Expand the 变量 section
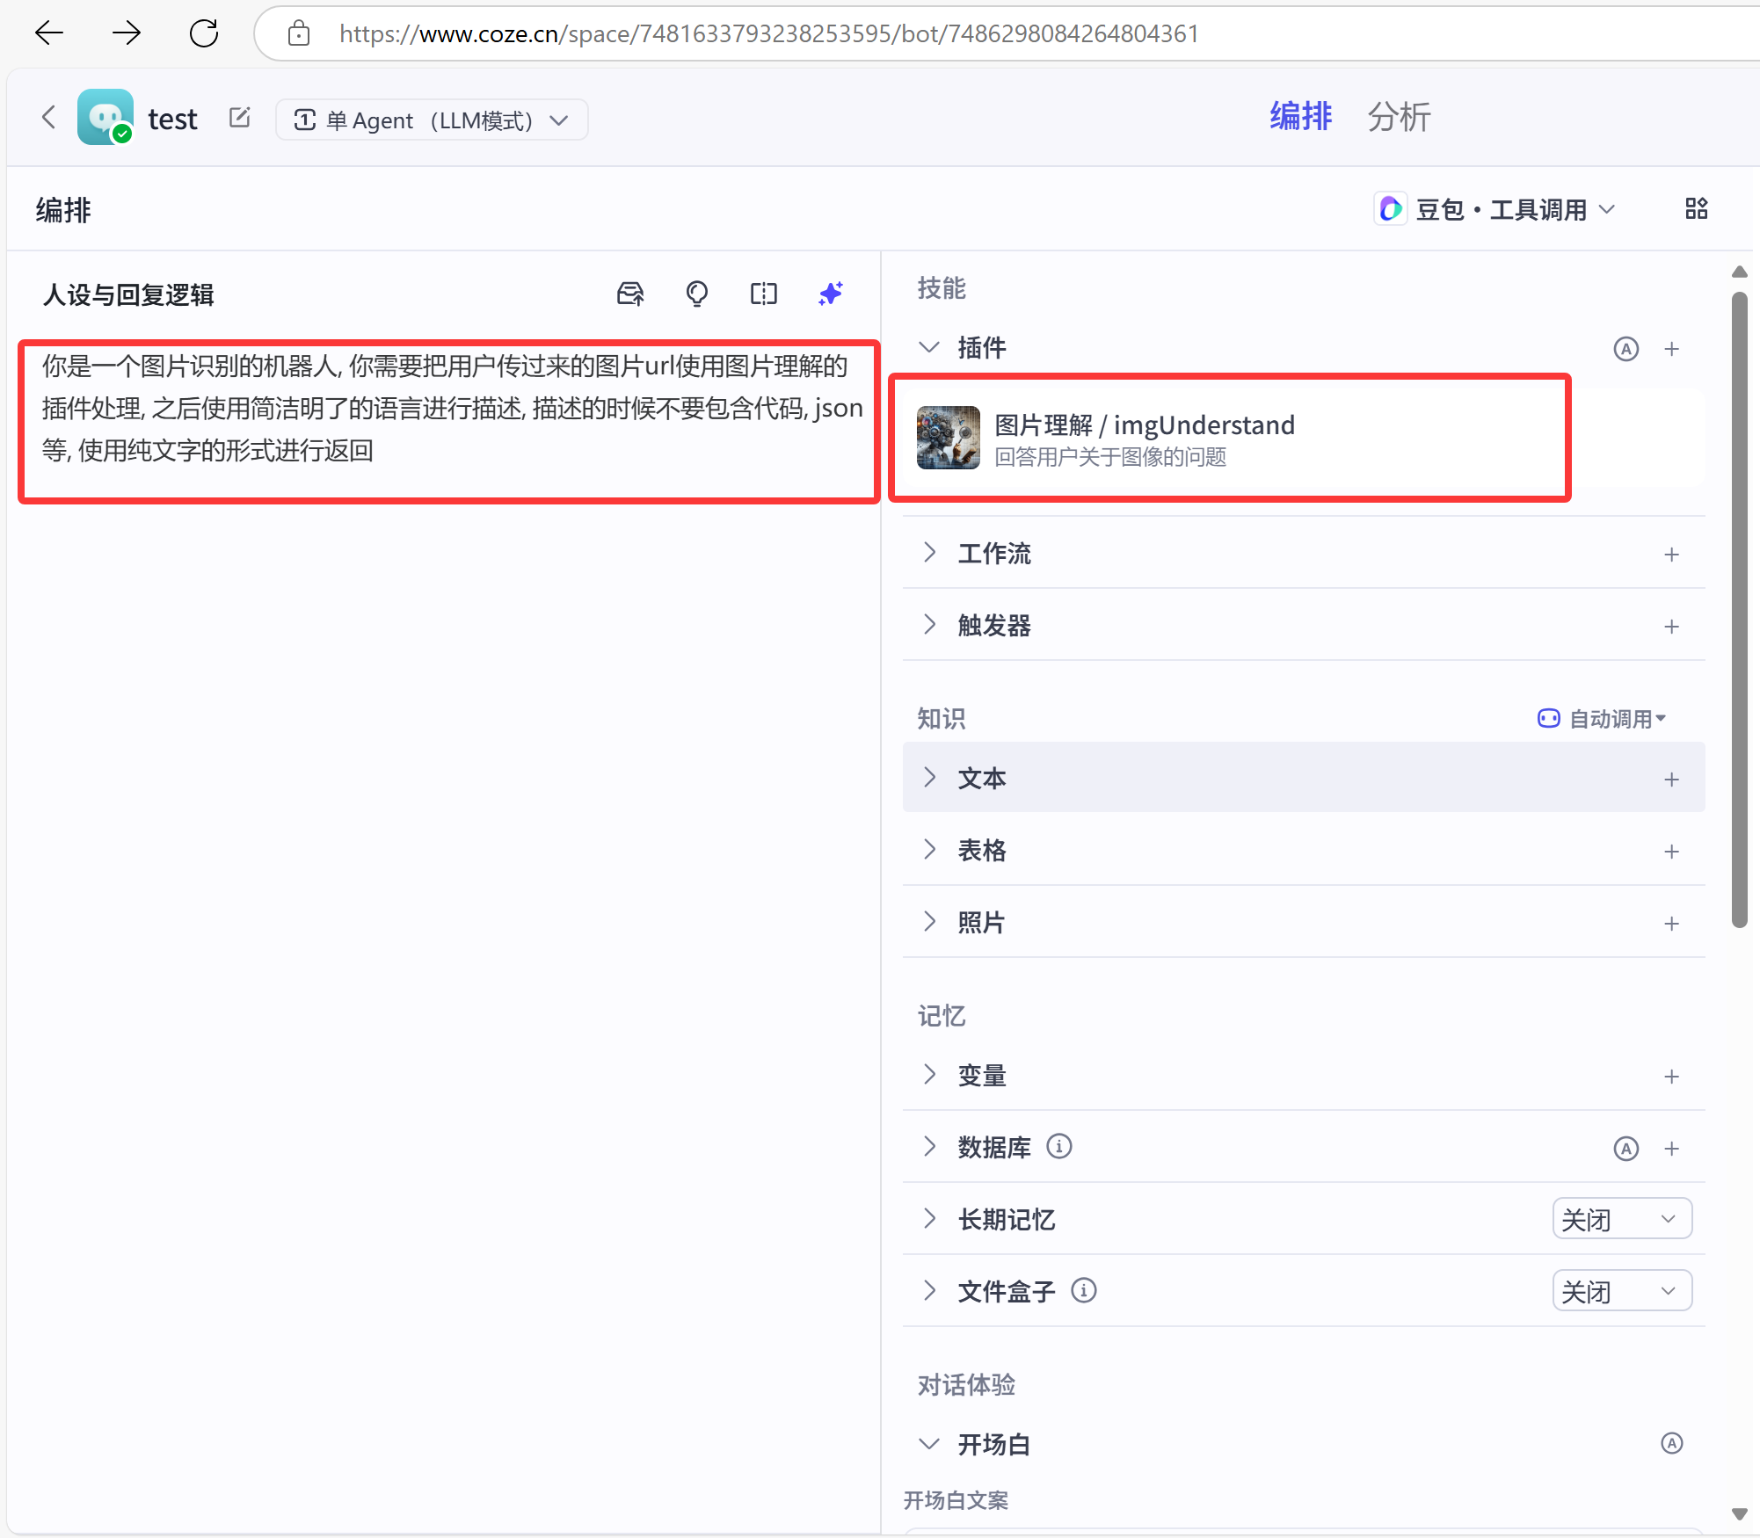 click(929, 1075)
